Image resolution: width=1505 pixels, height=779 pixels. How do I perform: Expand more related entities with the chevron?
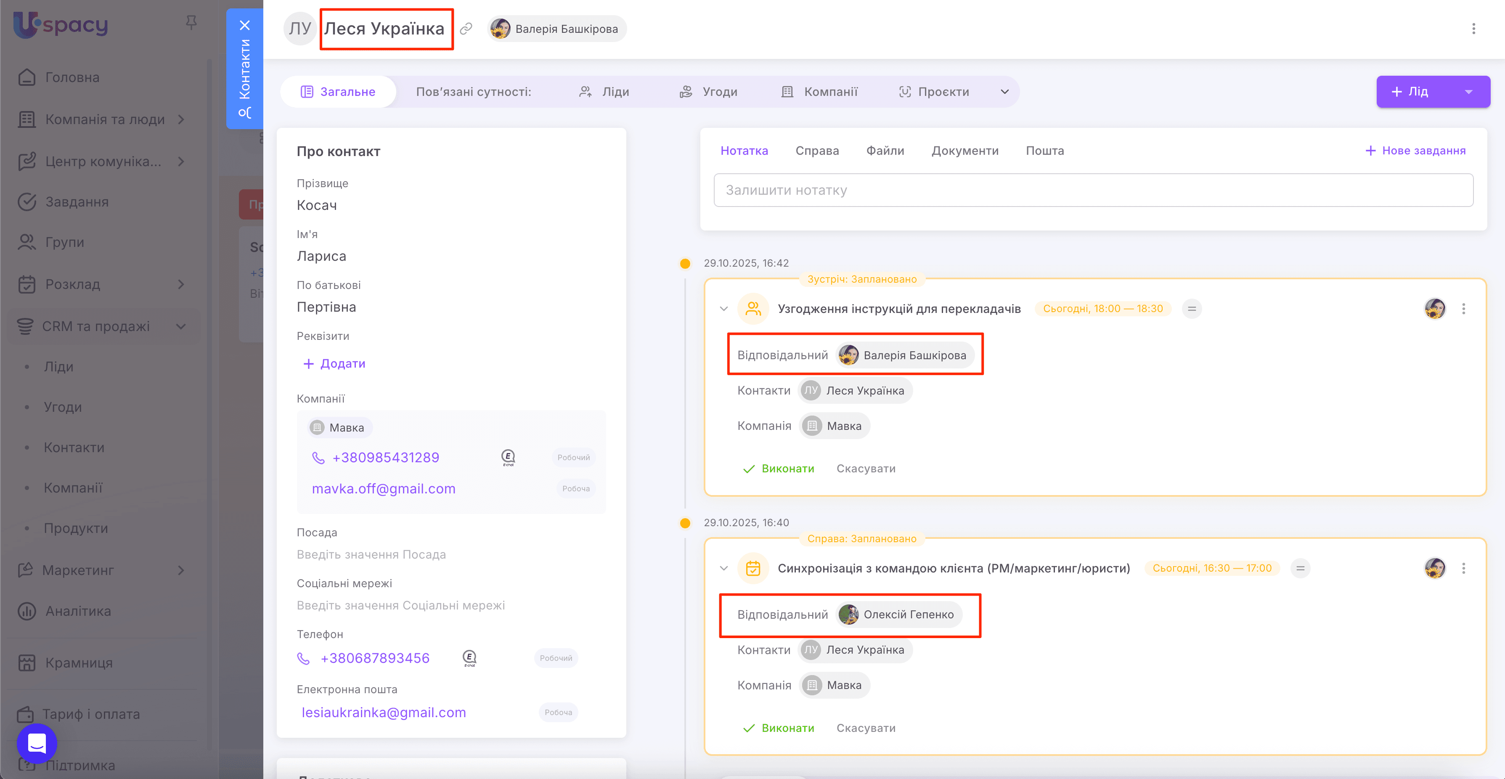click(x=1004, y=92)
